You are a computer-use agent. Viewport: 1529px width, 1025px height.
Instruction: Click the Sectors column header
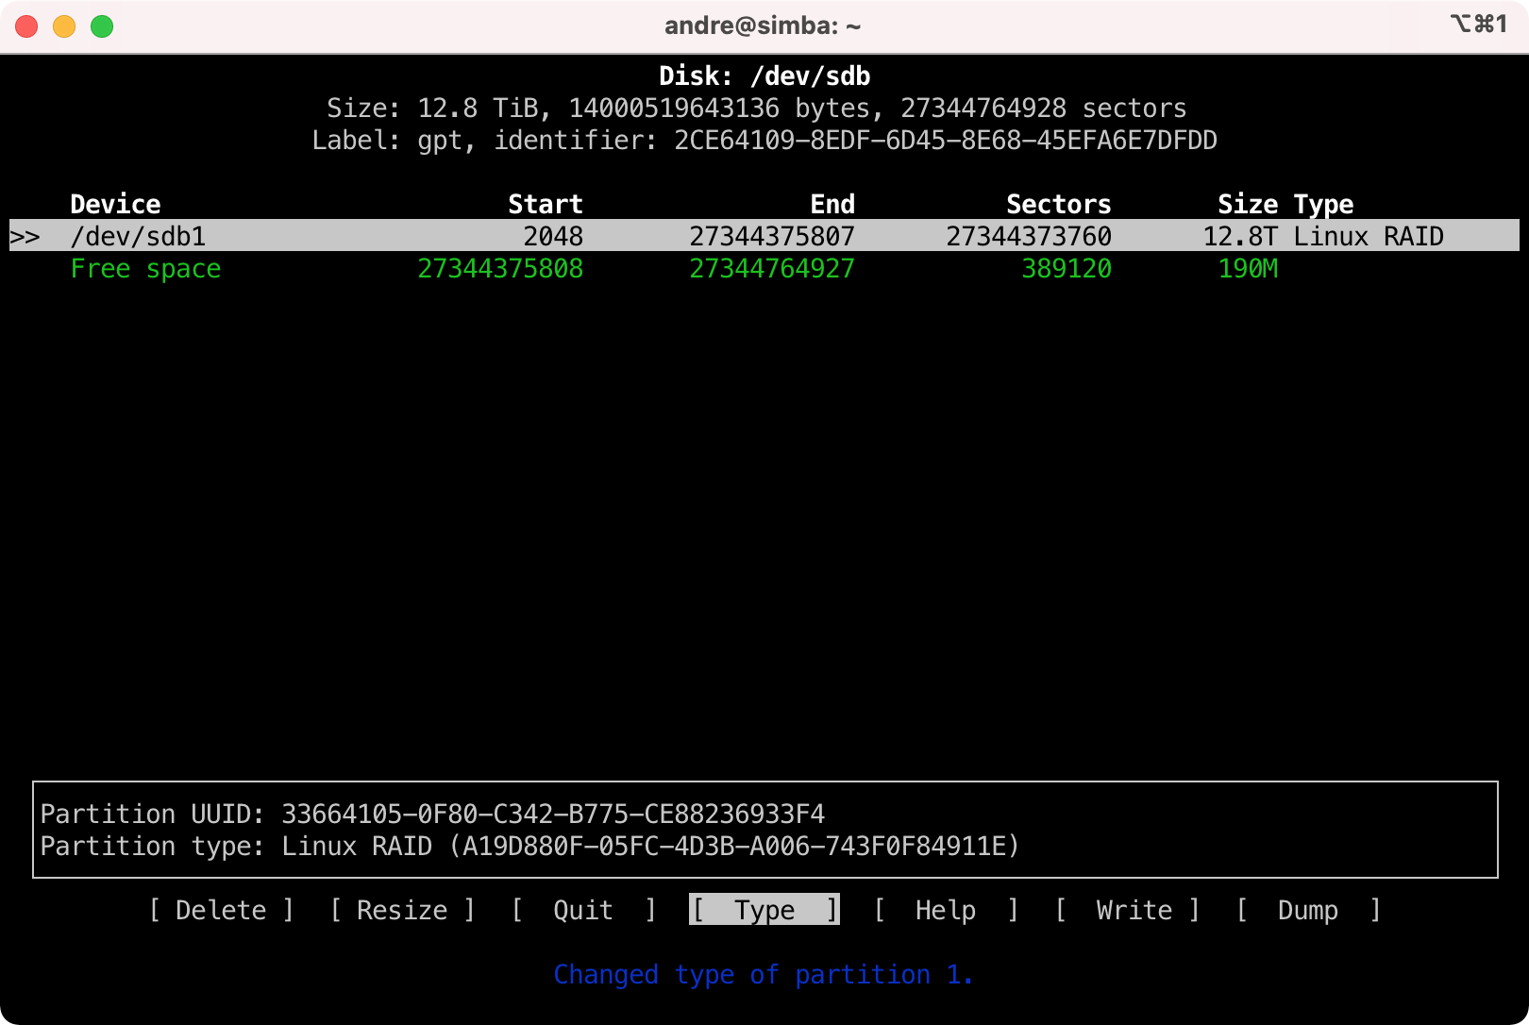click(x=1058, y=204)
